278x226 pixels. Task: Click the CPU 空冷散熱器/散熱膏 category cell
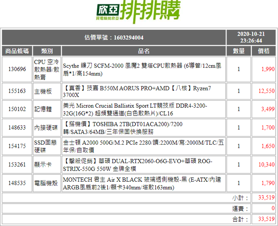[x=47, y=69]
